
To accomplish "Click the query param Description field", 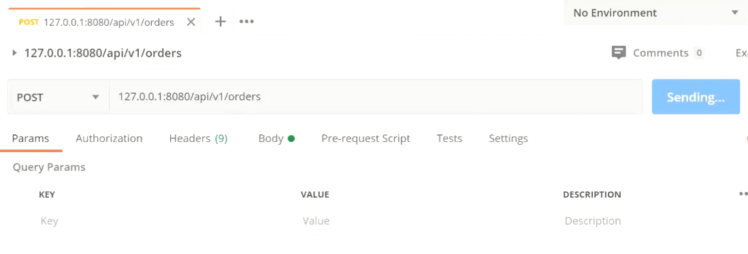I will coord(647,221).
